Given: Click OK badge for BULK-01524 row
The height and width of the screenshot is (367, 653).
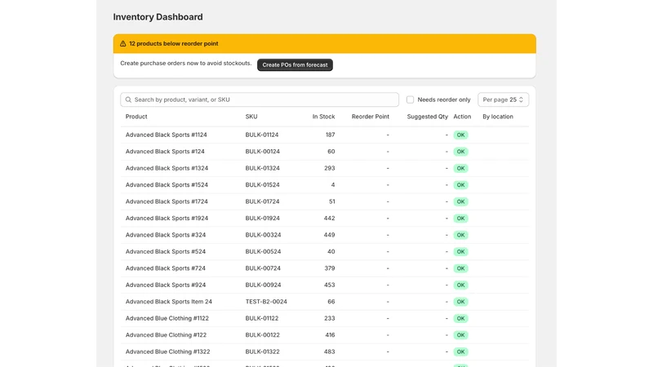Looking at the screenshot, I should point(460,185).
